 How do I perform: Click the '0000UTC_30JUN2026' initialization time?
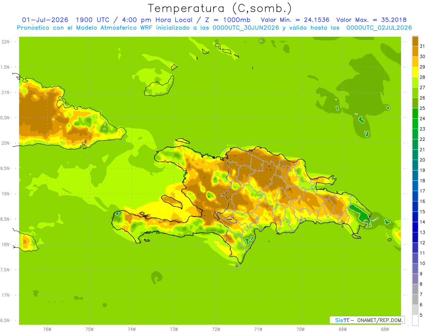point(246,28)
